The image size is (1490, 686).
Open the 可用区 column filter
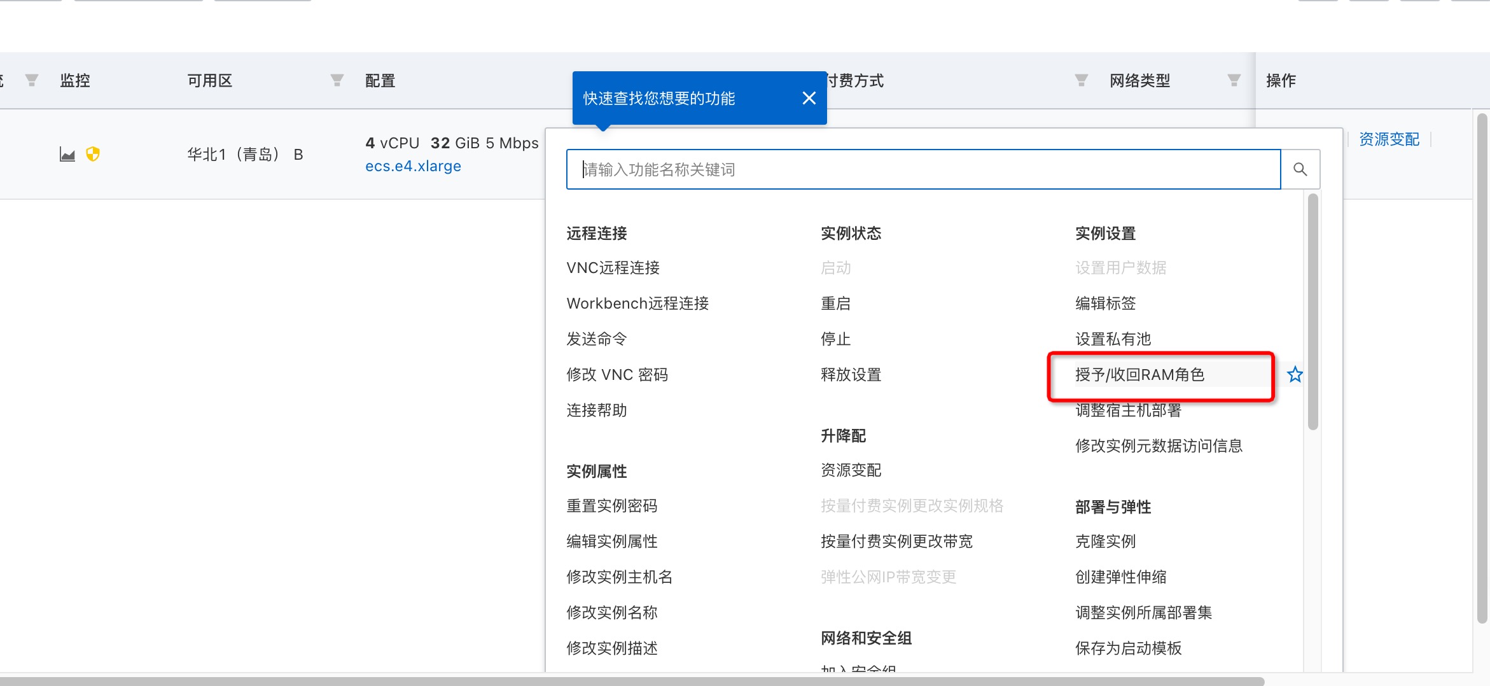tap(337, 80)
